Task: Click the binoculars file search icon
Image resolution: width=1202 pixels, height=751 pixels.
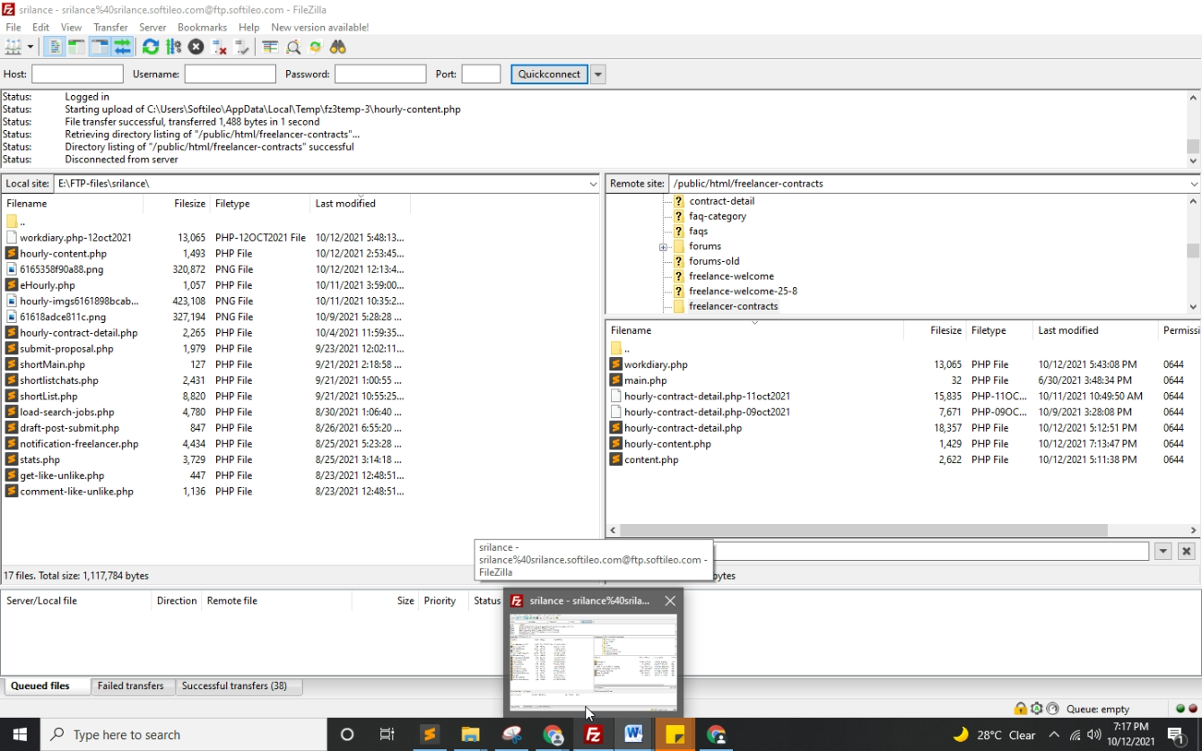Action: [338, 47]
